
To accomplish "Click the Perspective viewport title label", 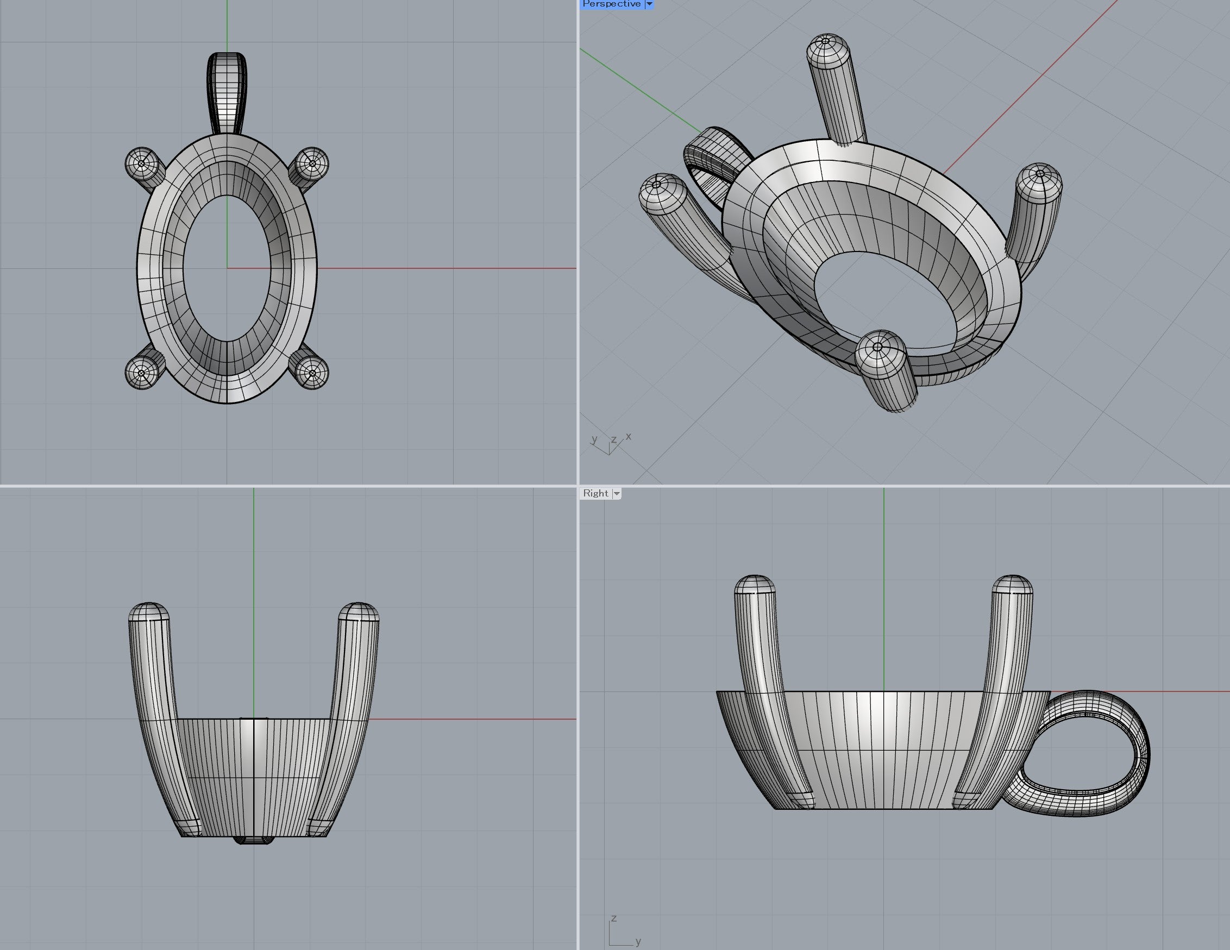I will click(612, 4).
